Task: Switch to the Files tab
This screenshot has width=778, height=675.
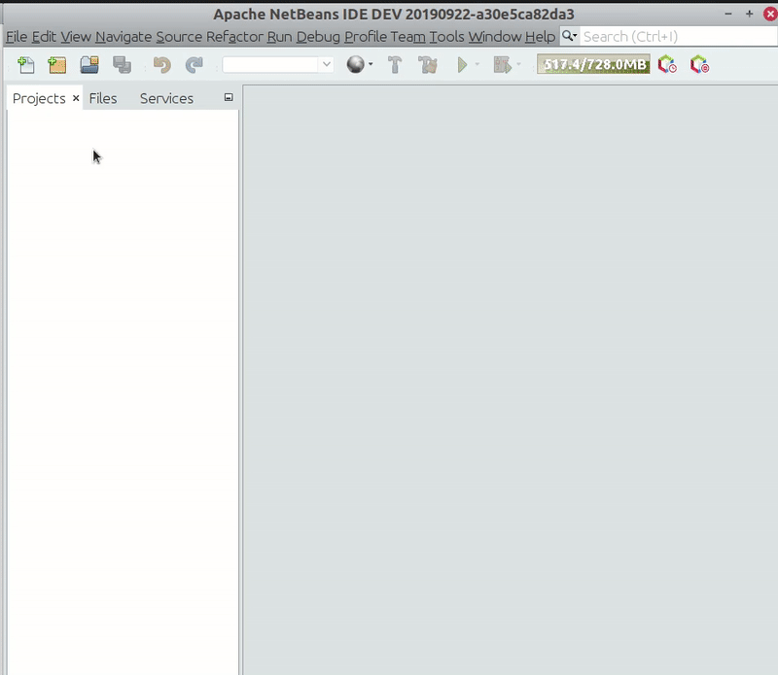Action: (x=103, y=99)
